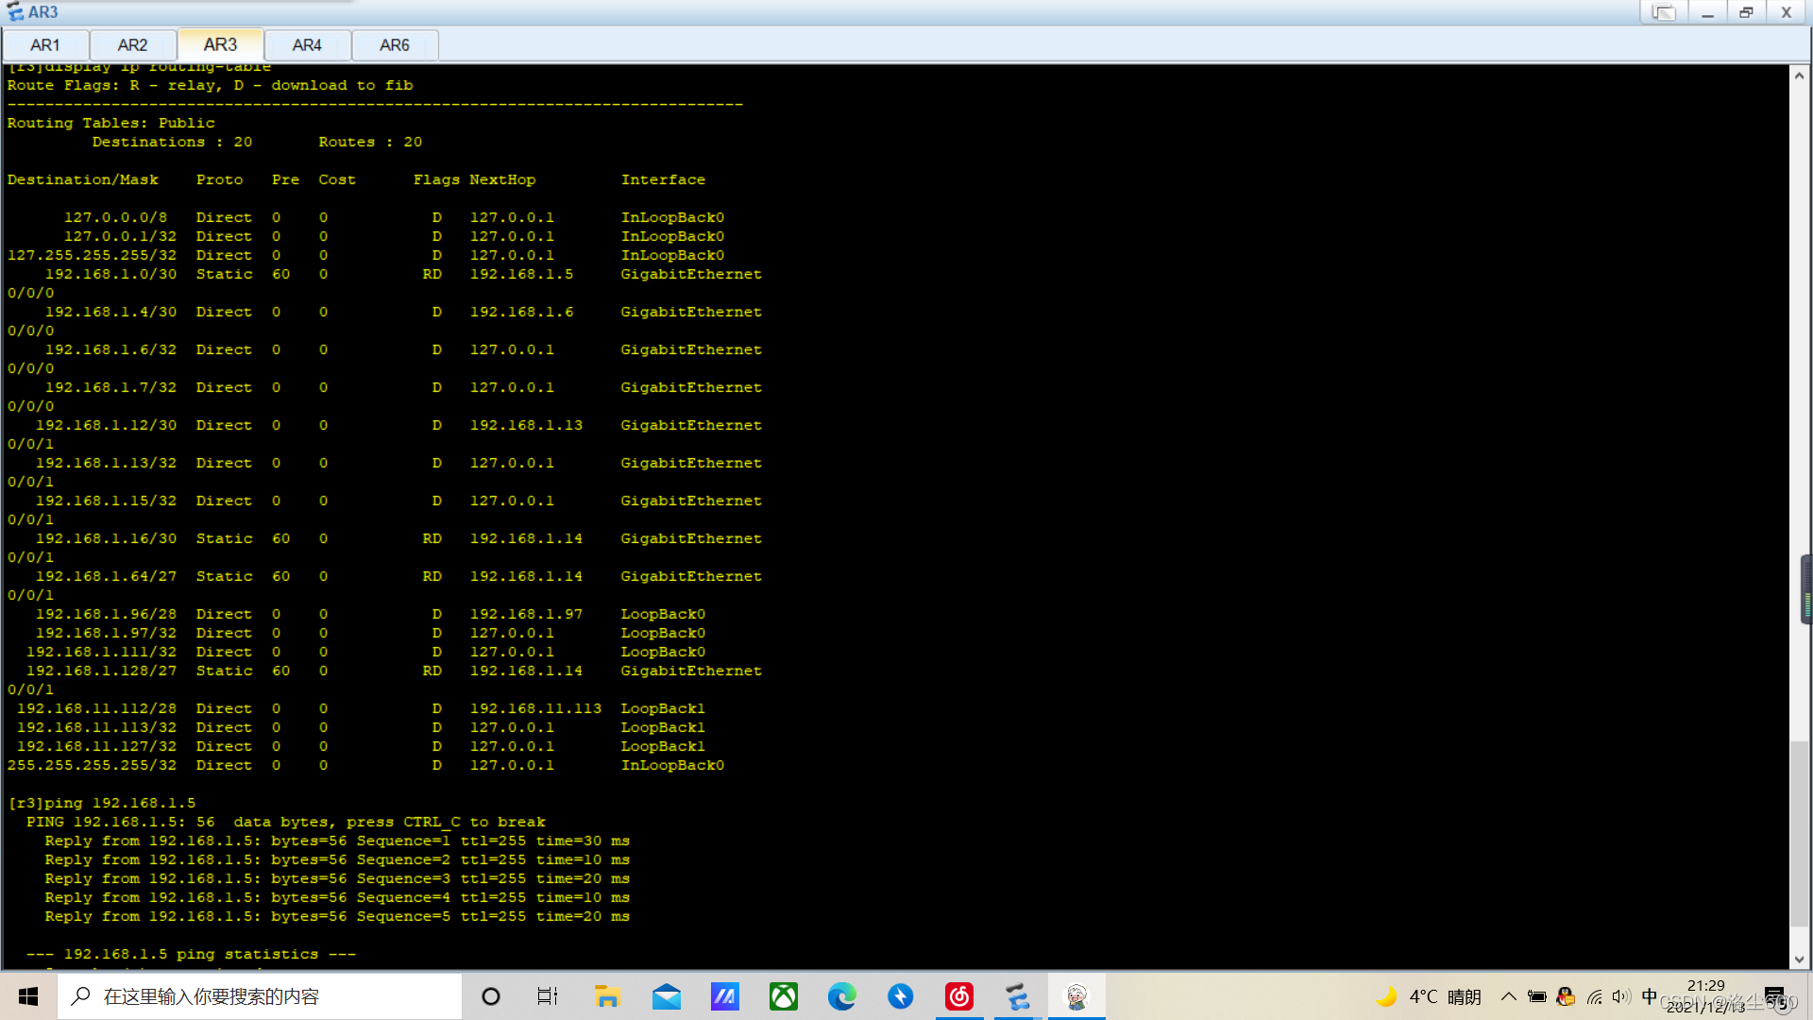
Task: Open the NetEase Cloud Music red icon
Action: 958,996
